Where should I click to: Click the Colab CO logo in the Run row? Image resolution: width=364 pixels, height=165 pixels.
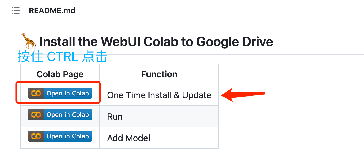point(36,115)
